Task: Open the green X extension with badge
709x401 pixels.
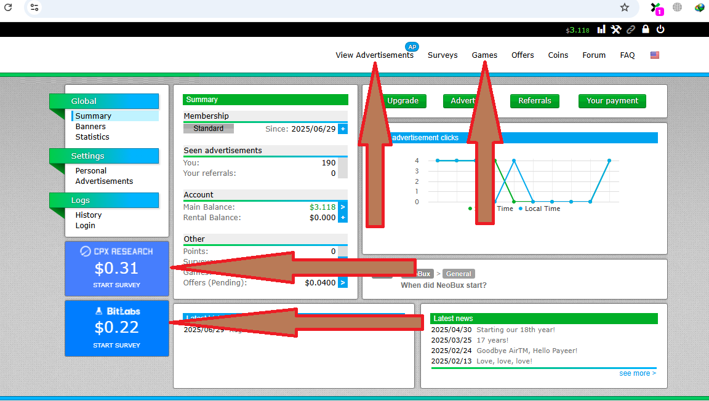Action: pos(657,9)
